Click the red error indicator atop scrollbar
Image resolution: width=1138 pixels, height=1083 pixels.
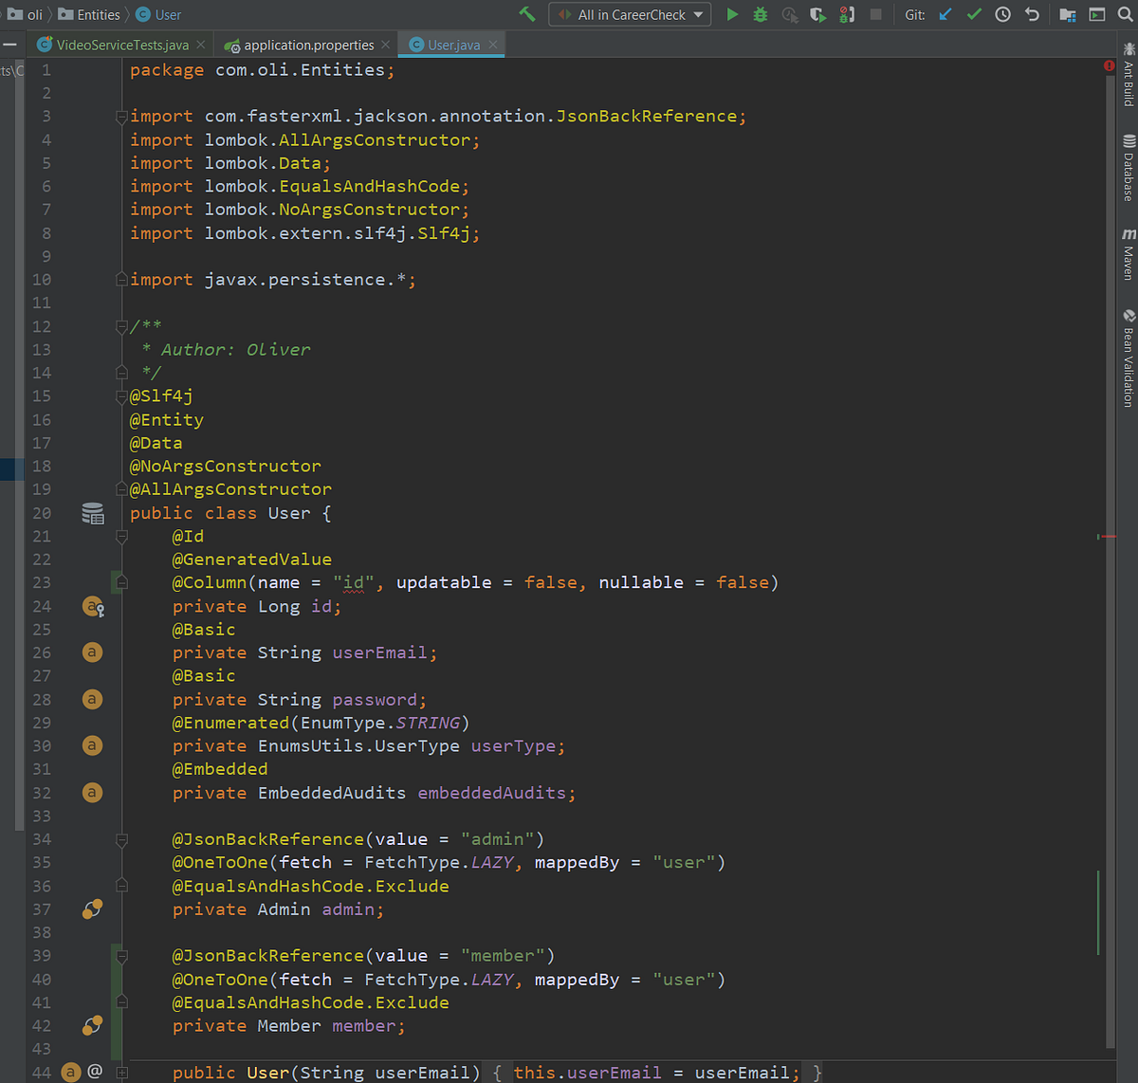[x=1109, y=65]
